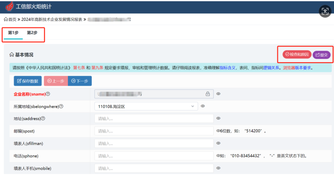Click the purple 提交 button

[x=322, y=55]
